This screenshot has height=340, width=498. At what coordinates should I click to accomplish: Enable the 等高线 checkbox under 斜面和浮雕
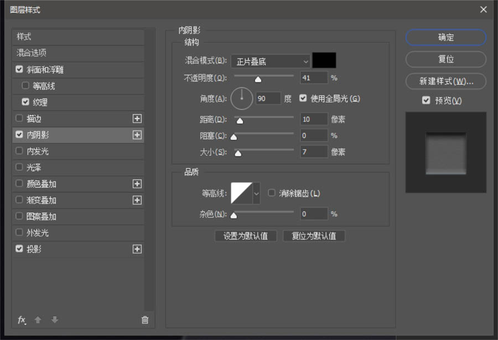tap(25, 85)
